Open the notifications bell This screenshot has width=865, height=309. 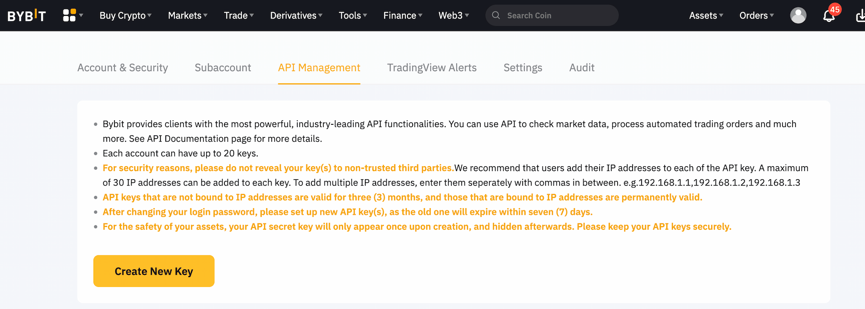[829, 16]
